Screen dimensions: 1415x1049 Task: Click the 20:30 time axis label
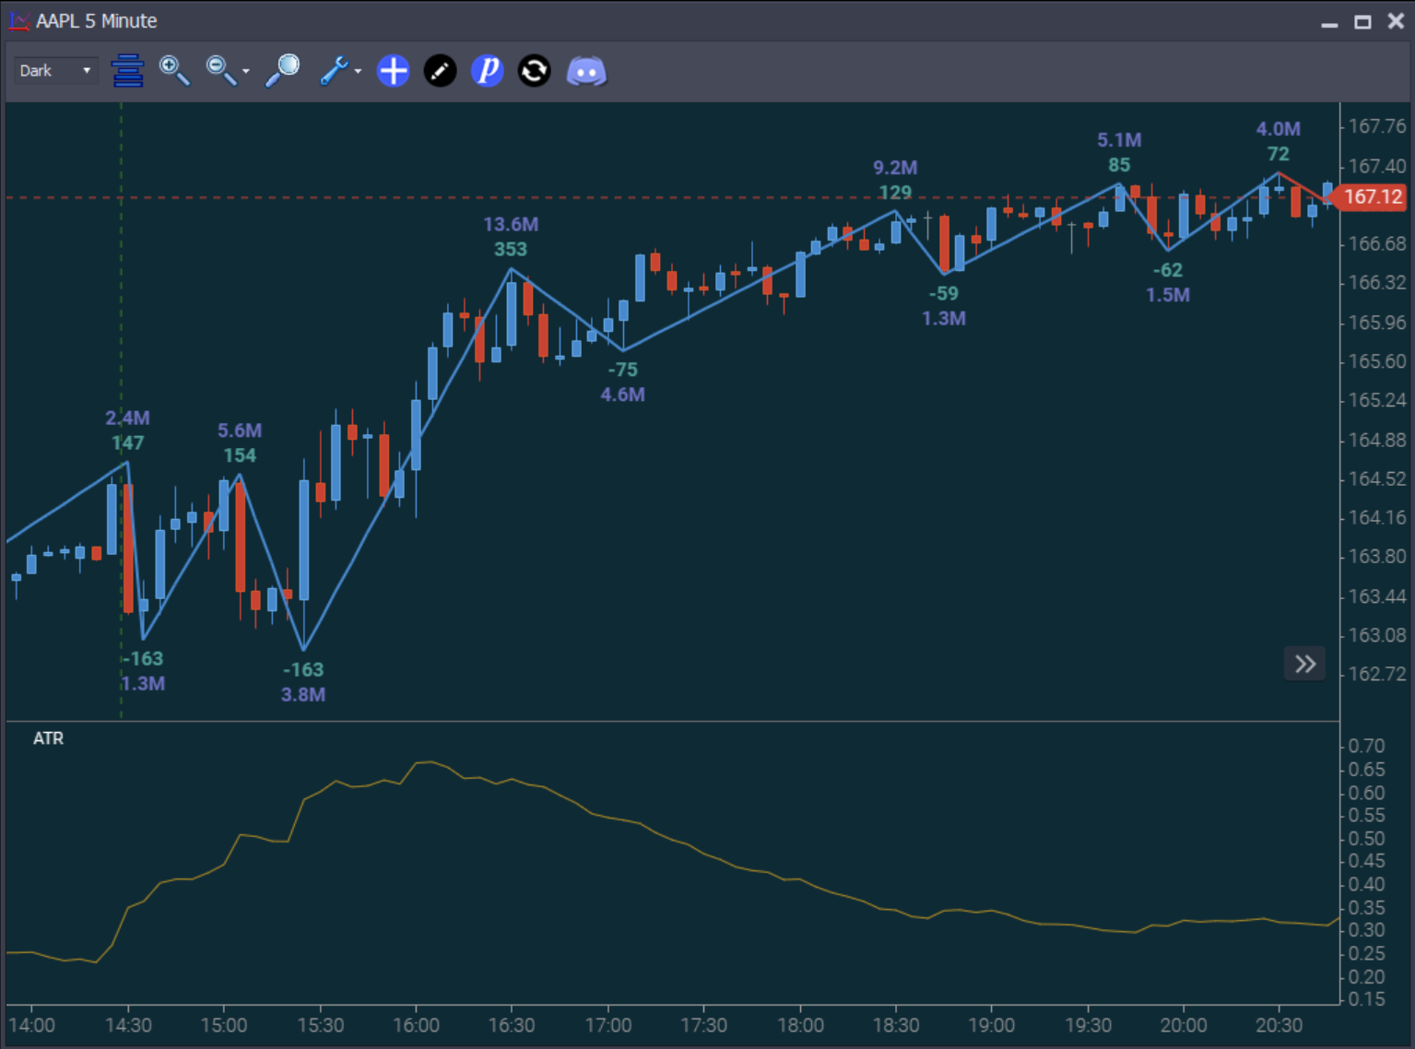click(x=1279, y=1025)
